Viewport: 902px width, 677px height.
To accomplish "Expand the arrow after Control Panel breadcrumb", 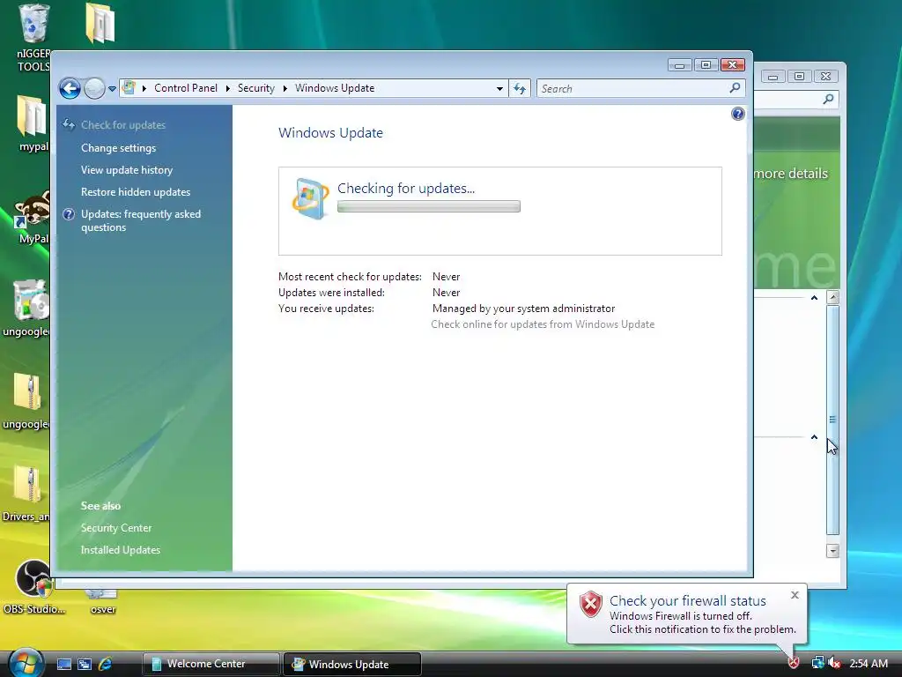I will point(228,88).
